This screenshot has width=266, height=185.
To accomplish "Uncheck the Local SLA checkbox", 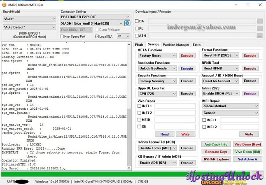I will click(97, 36).
